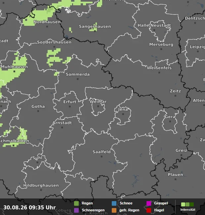Click the Weißenfels city label

[159, 68]
